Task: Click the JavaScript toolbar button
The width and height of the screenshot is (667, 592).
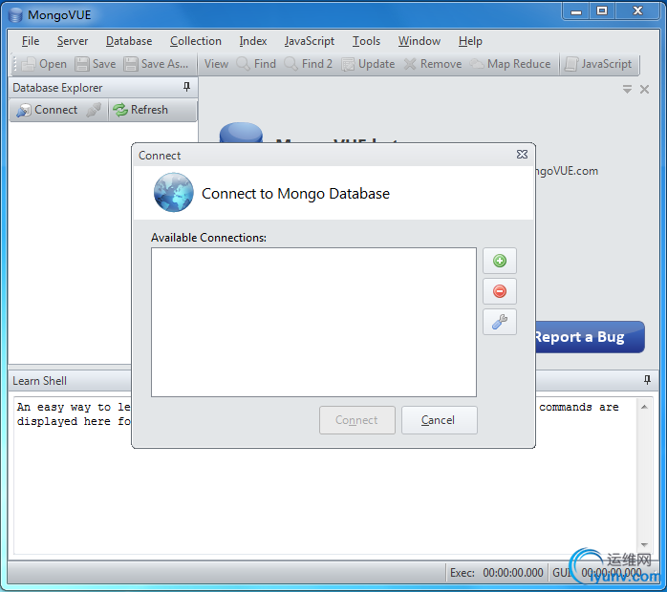Action: point(598,64)
